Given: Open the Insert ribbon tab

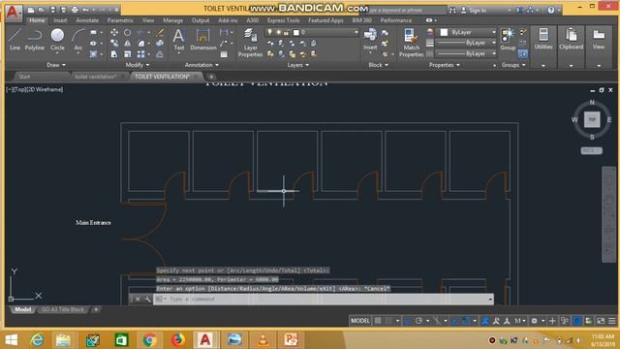Looking at the screenshot, I should [x=60, y=20].
